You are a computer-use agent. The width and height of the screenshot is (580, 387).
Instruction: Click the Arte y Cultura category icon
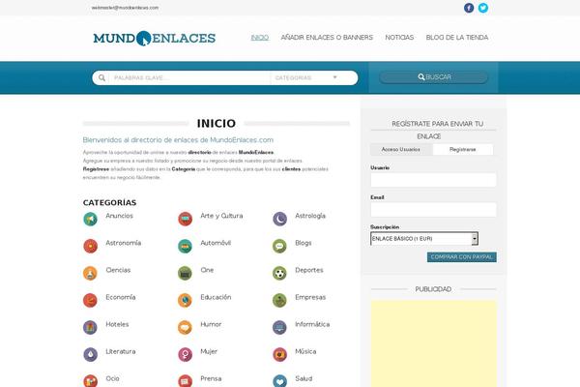[x=185, y=219]
